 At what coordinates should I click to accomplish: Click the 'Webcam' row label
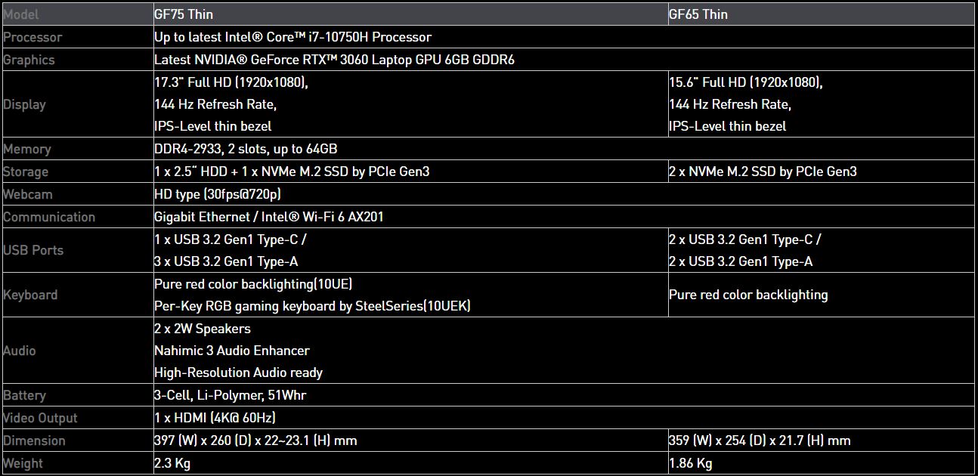pyautogui.click(x=28, y=194)
